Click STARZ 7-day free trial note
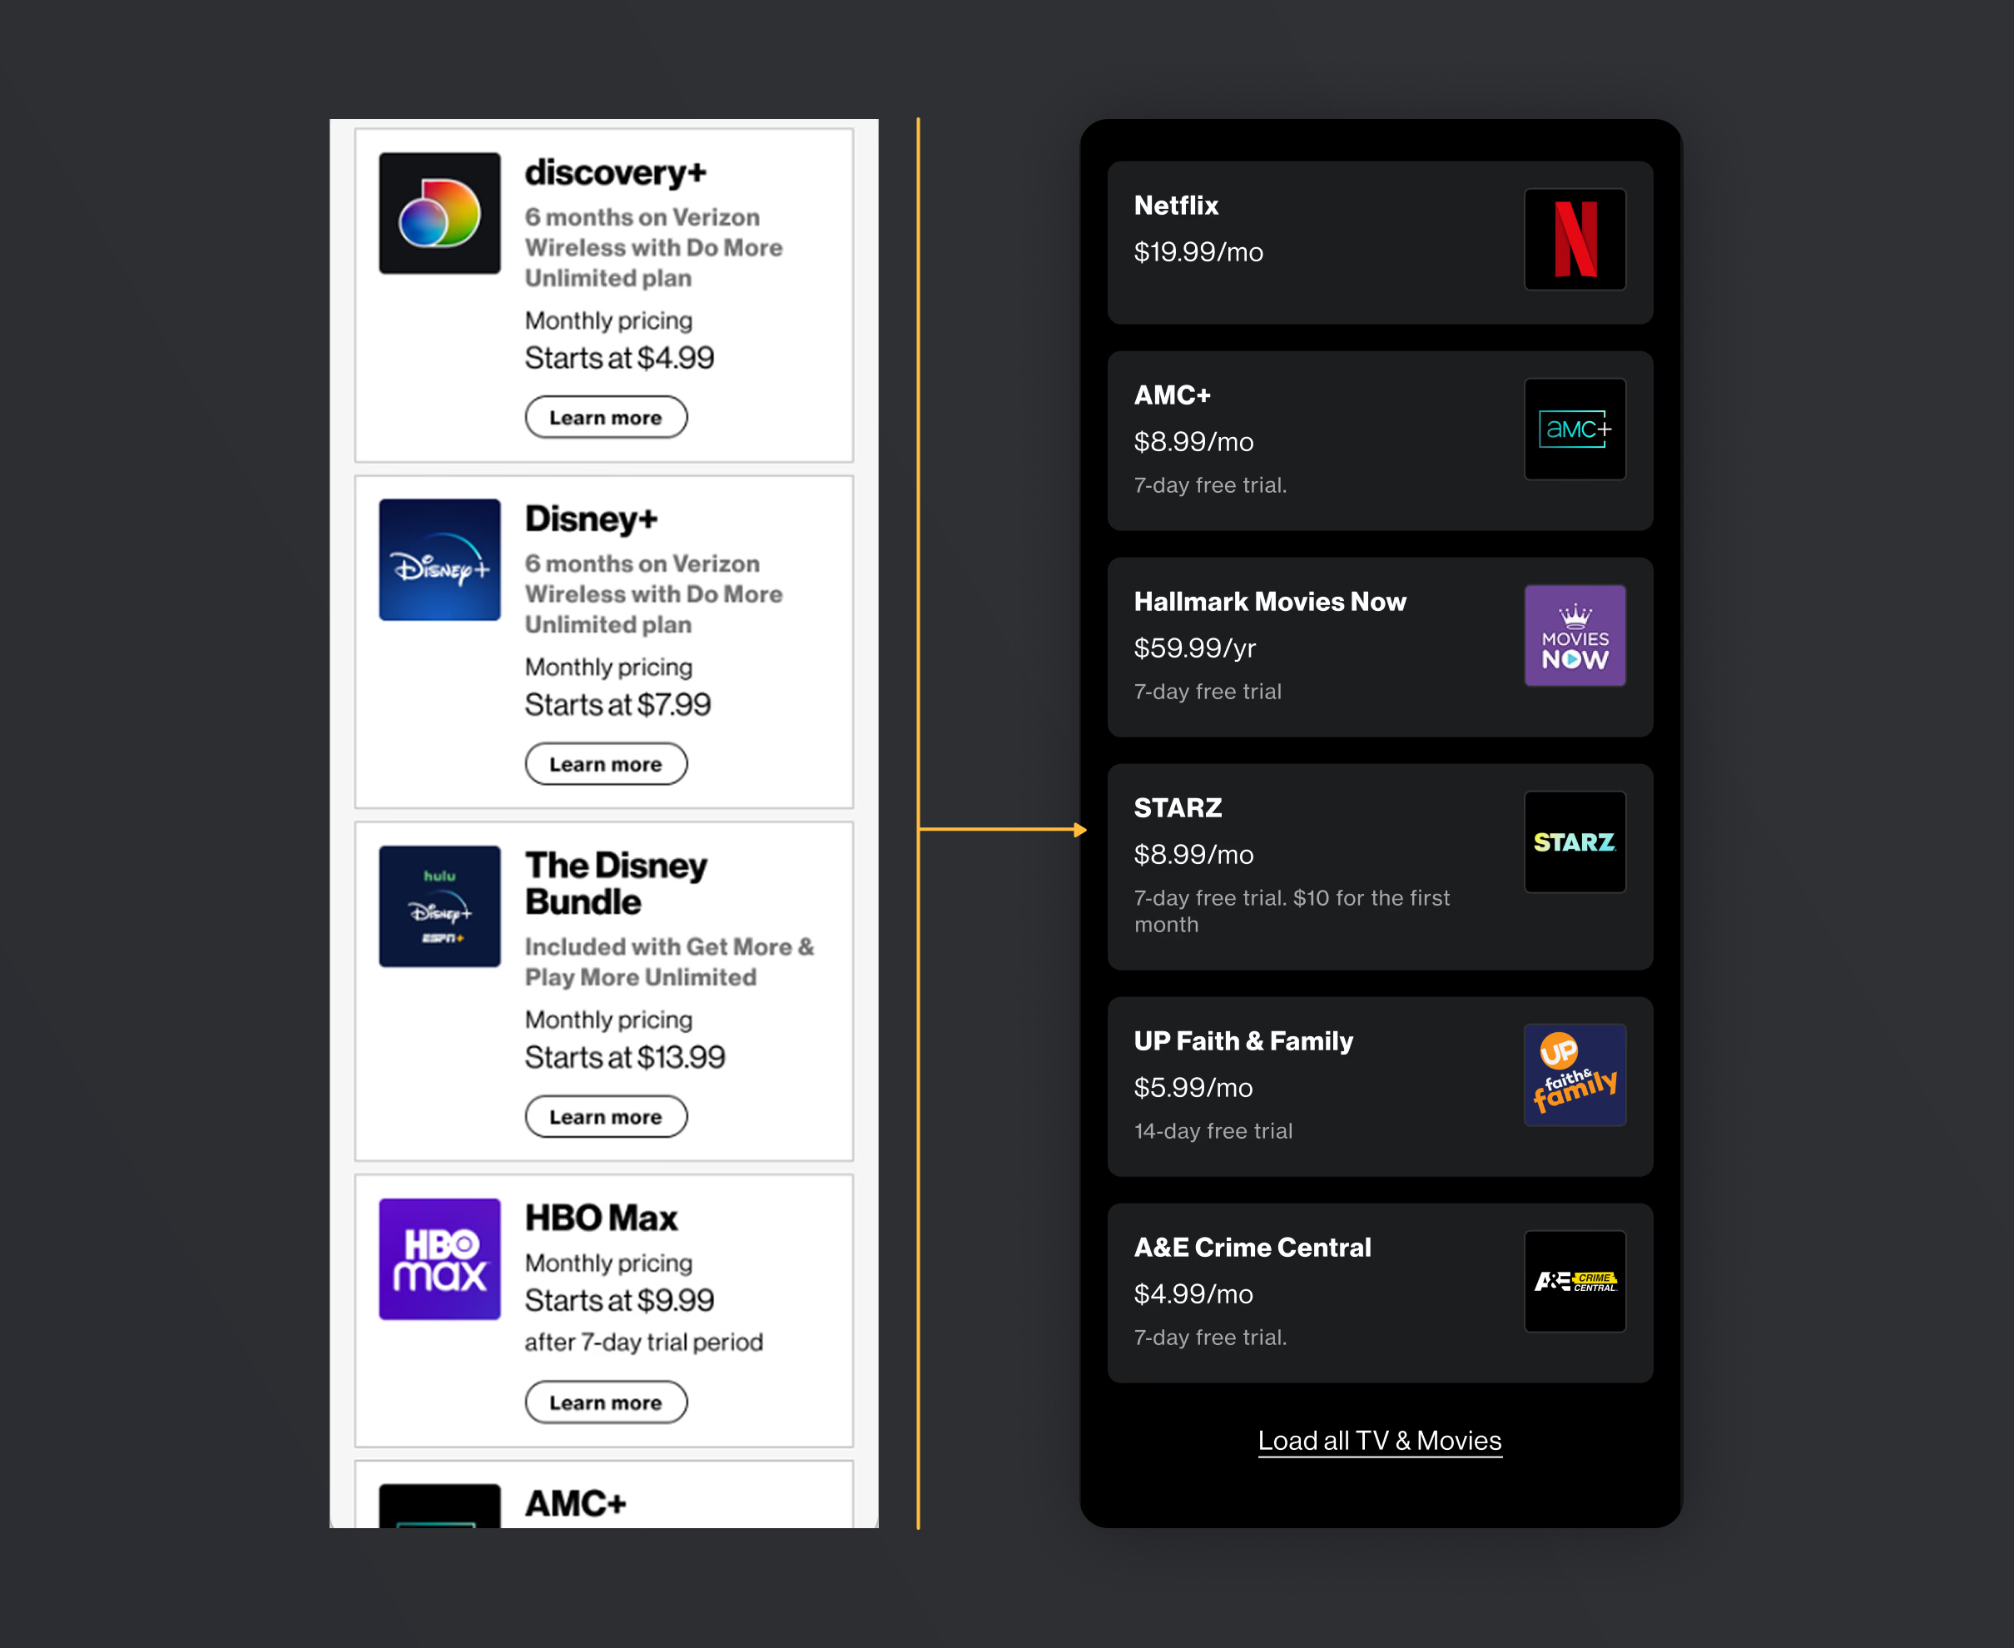 pyautogui.click(x=1292, y=911)
